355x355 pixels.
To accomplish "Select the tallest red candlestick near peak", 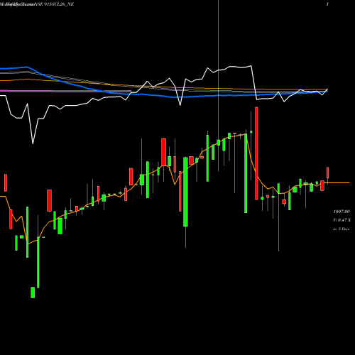I will point(256,153).
